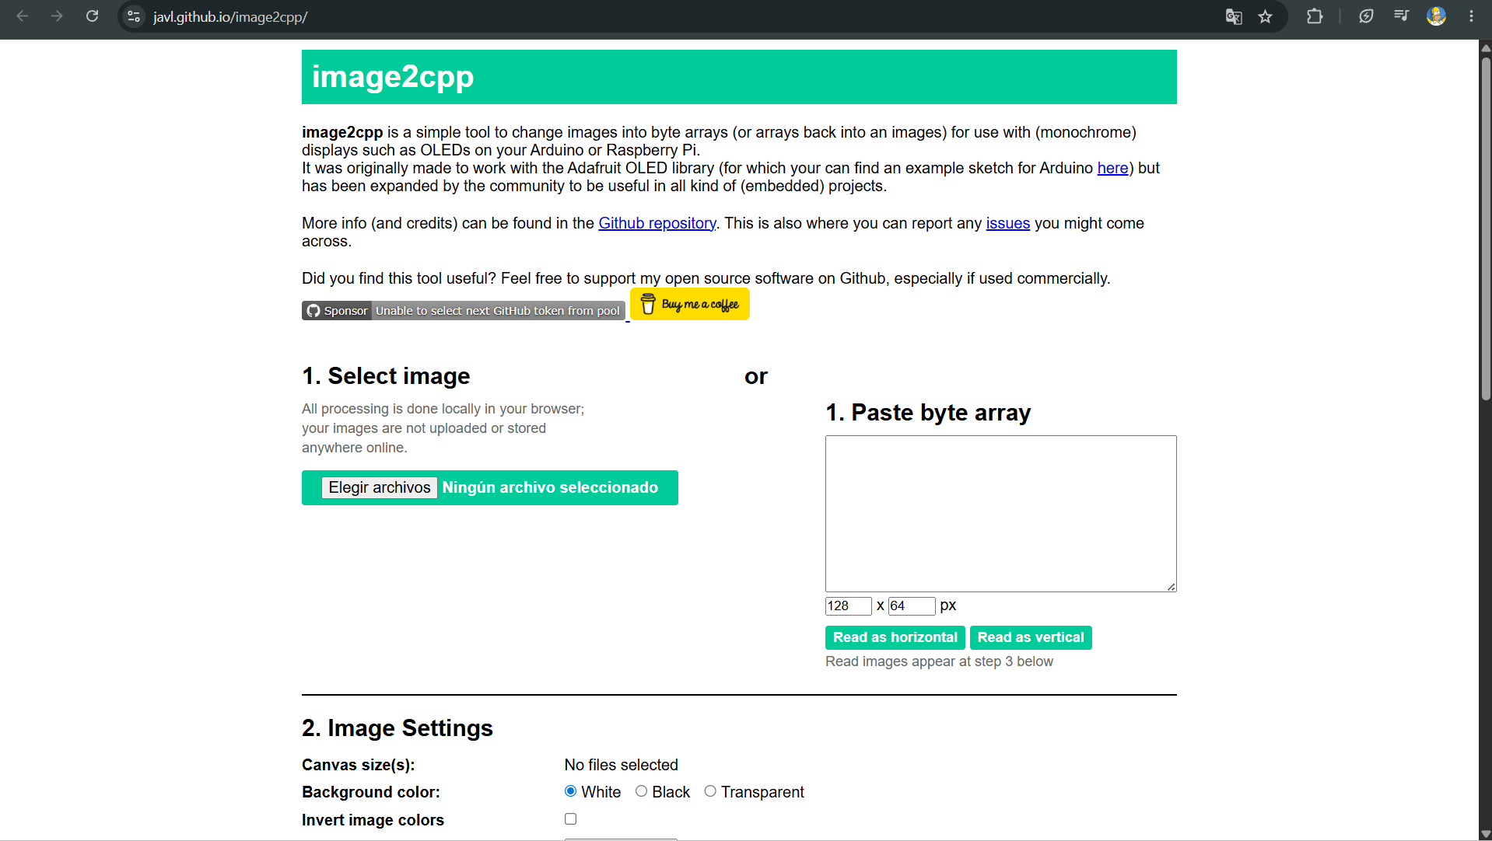
Task: Select Black background color
Action: (641, 791)
